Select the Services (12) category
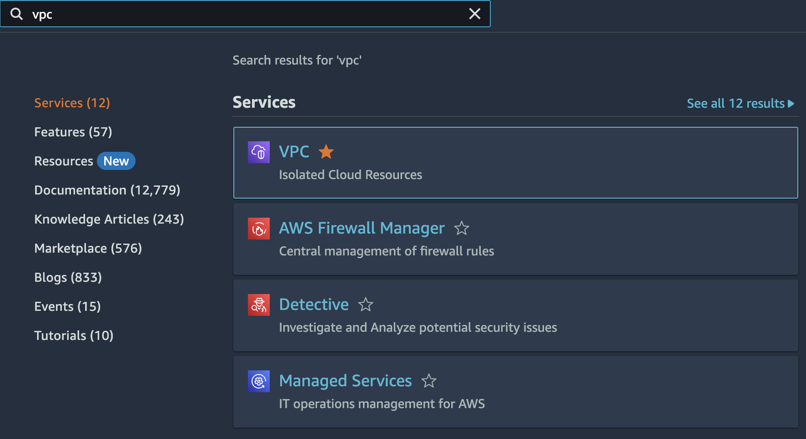 (72, 103)
